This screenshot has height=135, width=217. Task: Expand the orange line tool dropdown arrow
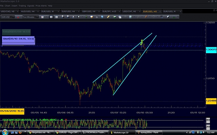coord(150,17)
